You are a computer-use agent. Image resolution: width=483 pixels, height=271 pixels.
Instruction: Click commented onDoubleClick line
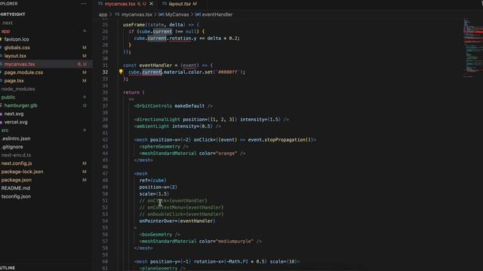click(181, 214)
